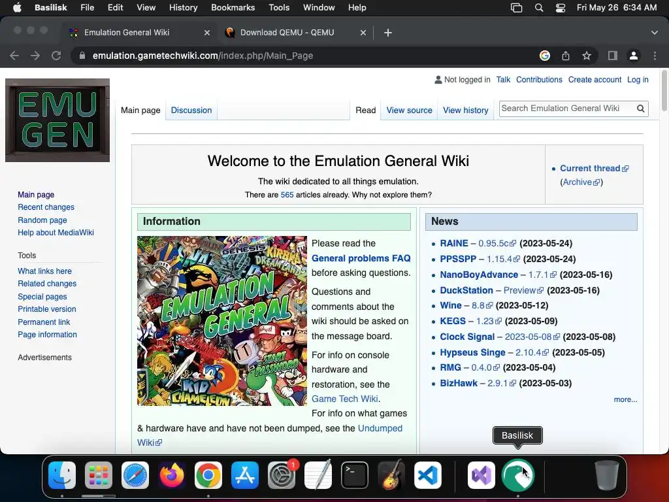669x502 pixels.
Task: Open Launchpad from the Dock
Action: (x=99, y=475)
